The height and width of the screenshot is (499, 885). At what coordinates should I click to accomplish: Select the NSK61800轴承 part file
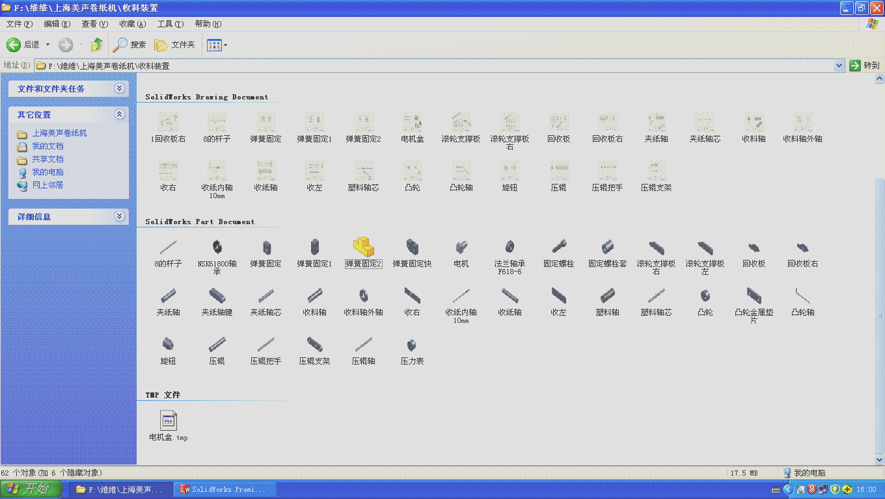tap(217, 256)
